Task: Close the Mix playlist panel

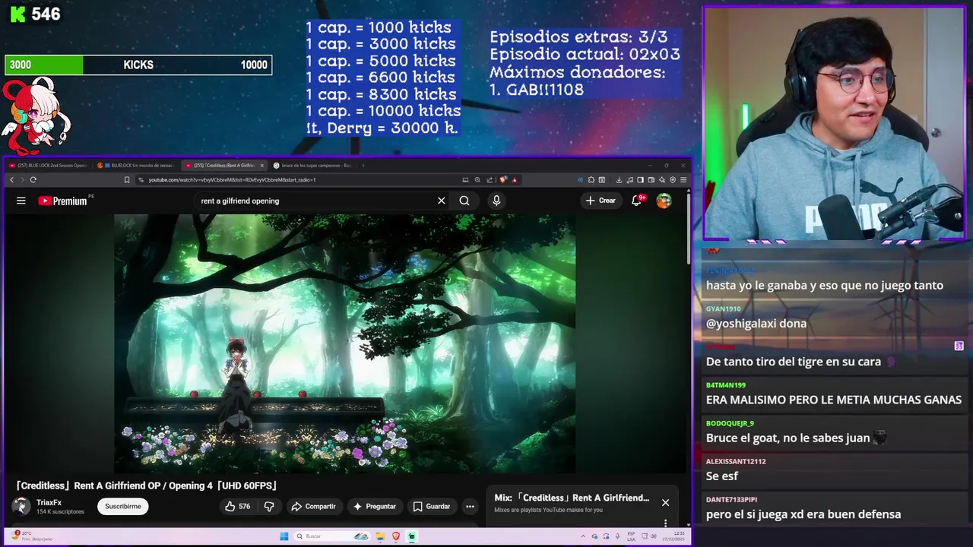Action: (x=665, y=502)
